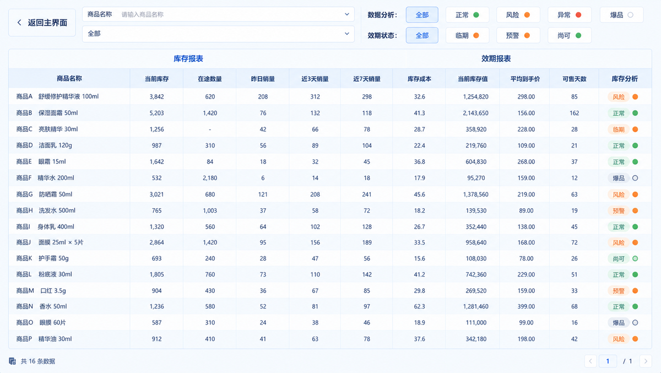Screen dimensions: 661x373
Task: Click the 62.3 inventory cost cell
Action: click(x=420, y=307)
